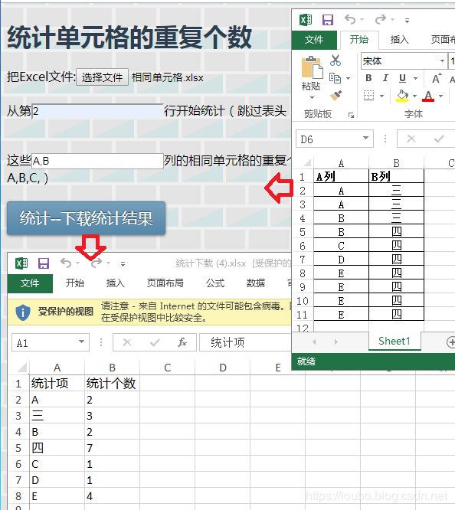This screenshot has height=510, width=455.
Task: Toggle Underline formatting
Action: pyautogui.click(x=403, y=78)
